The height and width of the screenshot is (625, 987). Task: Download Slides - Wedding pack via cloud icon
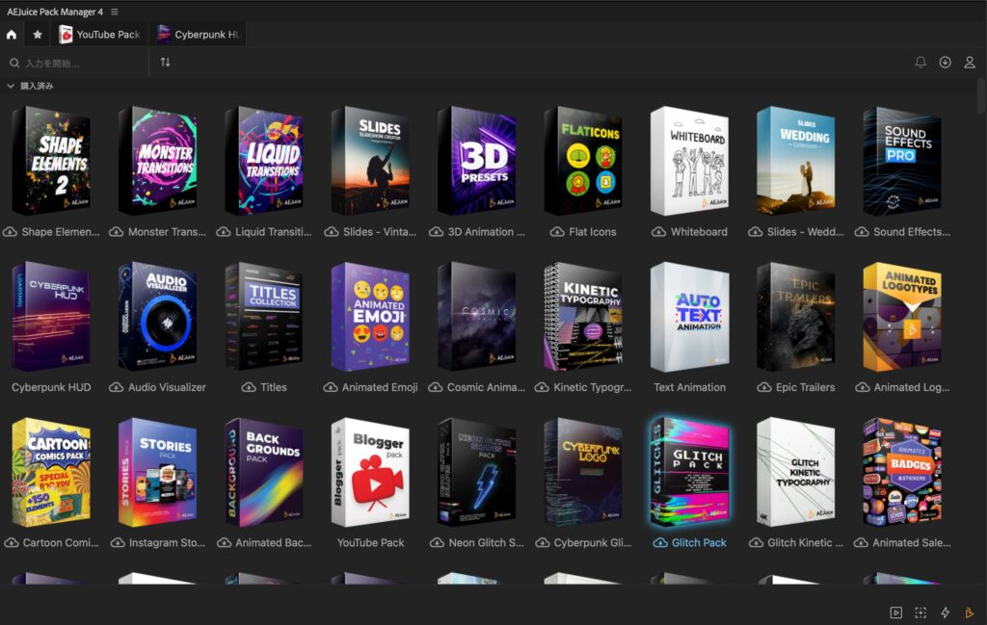755,232
